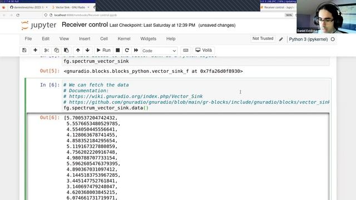Click the fg.spectrum_vector_sink line in cell 5
This screenshot has height=200, width=356.
pyautogui.click(x=96, y=61)
